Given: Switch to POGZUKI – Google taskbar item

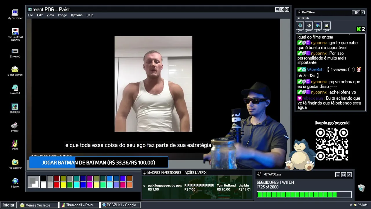Looking at the screenshot, I should pyautogui.click(x=121, y=205).
